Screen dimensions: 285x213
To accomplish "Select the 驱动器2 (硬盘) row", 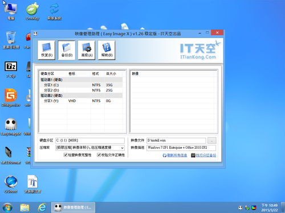I will point(81,95).
